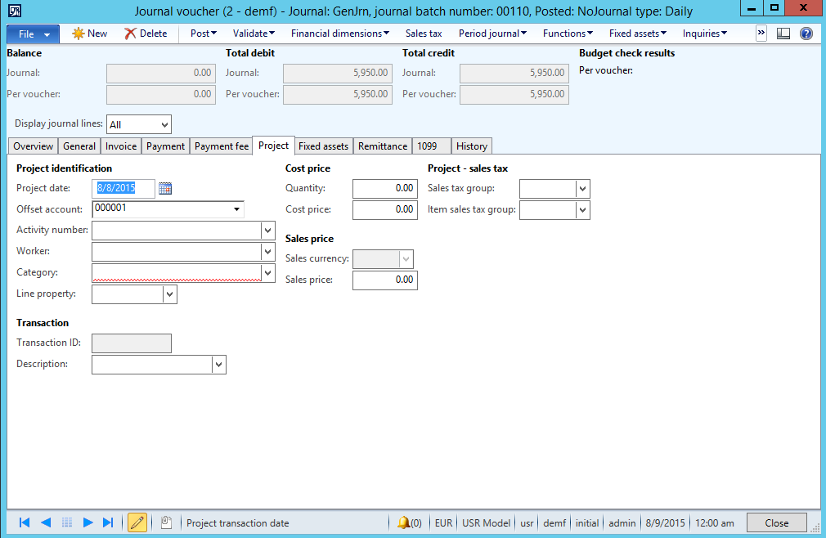Open the Overview tab
The image size is (826, 538).
pos(34,146)
